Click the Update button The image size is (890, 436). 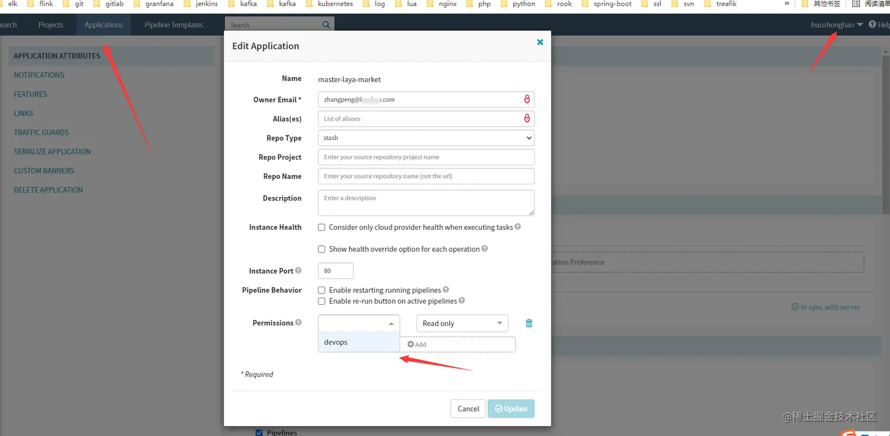511,408
